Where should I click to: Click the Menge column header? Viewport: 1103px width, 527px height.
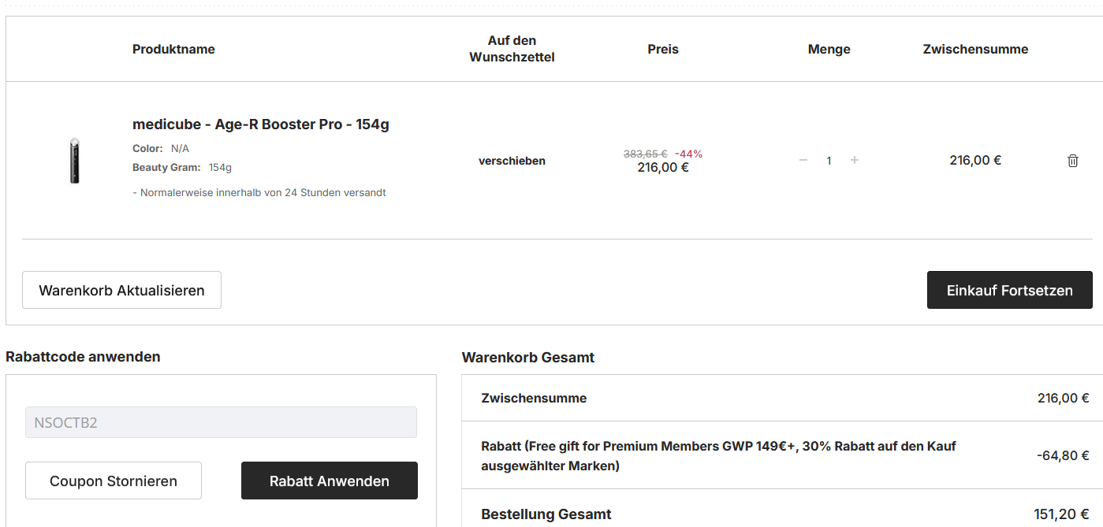pyautogui.click(x=829, y=49)
